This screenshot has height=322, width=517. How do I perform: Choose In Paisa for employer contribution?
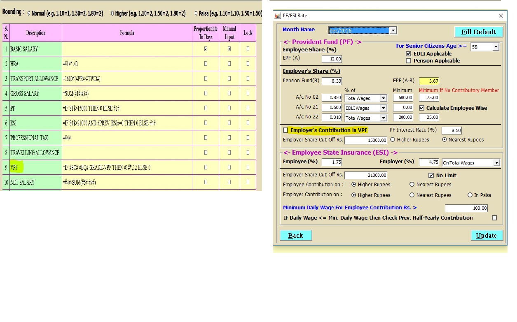[x=470, y=195]
